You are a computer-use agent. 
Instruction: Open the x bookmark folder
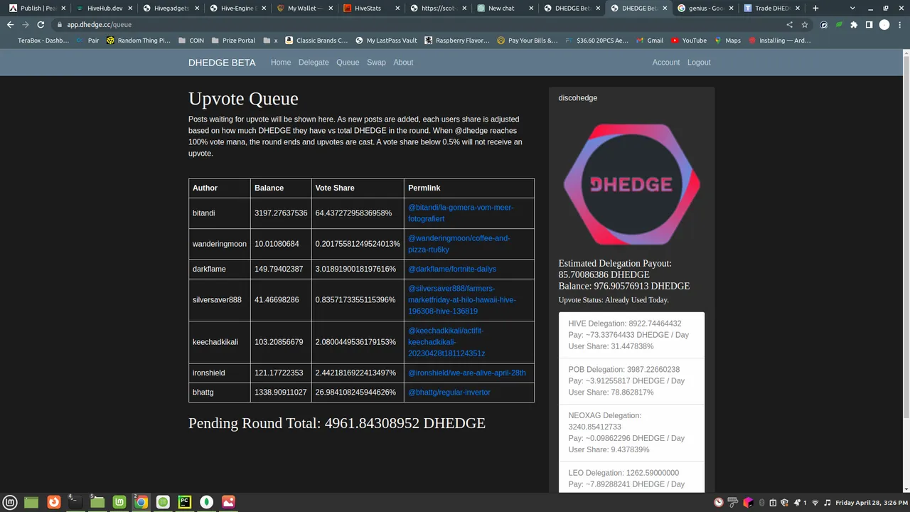click(270, 41)
